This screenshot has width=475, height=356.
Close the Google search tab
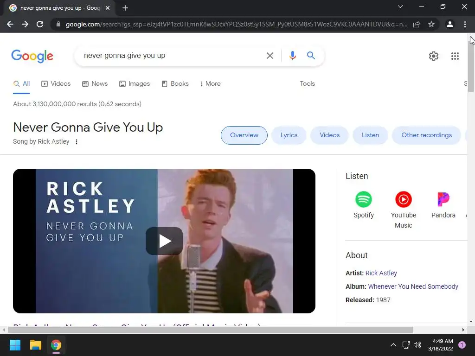[x=108, y=8]
